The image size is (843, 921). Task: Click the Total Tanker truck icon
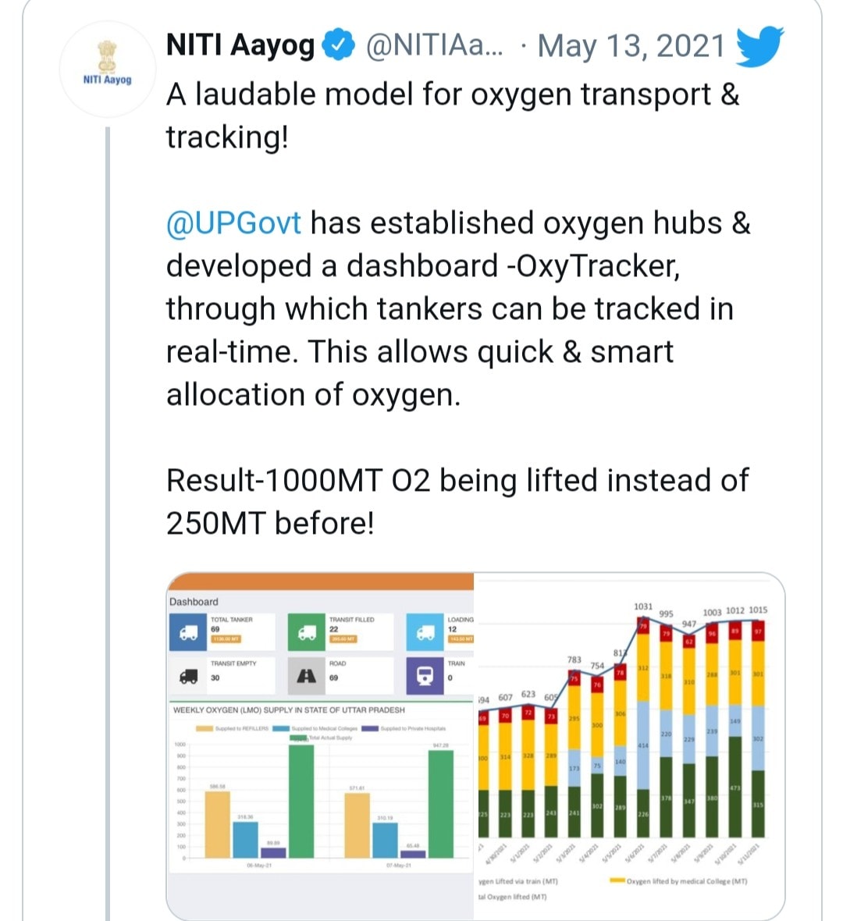(188, 632)
